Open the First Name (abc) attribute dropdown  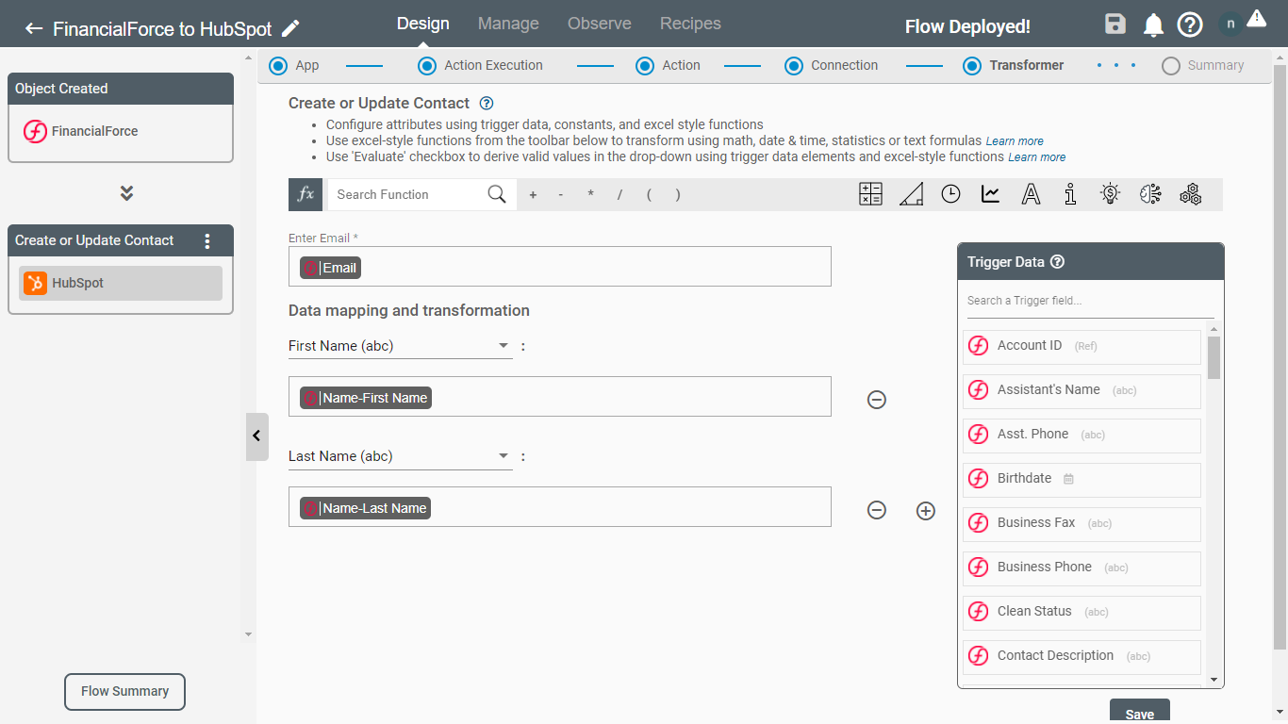[x=400, y=346]
